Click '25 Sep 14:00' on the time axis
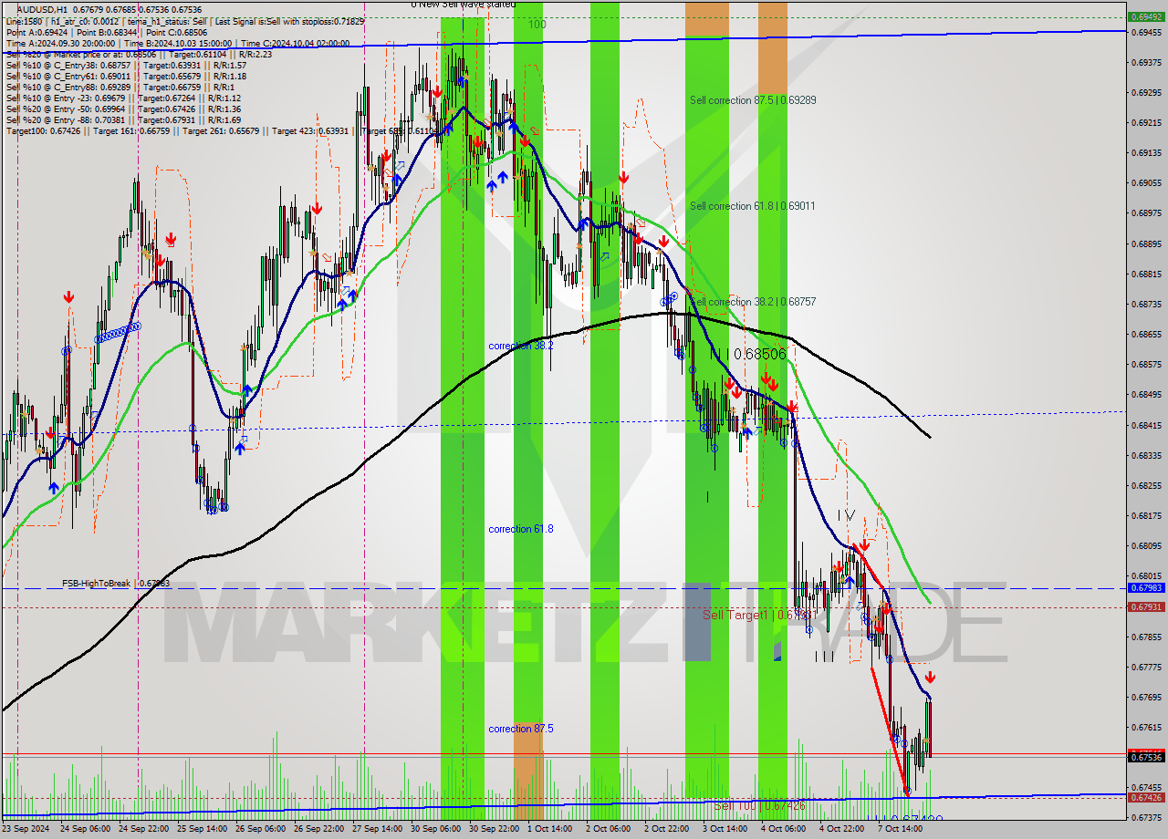 point(203,829)
